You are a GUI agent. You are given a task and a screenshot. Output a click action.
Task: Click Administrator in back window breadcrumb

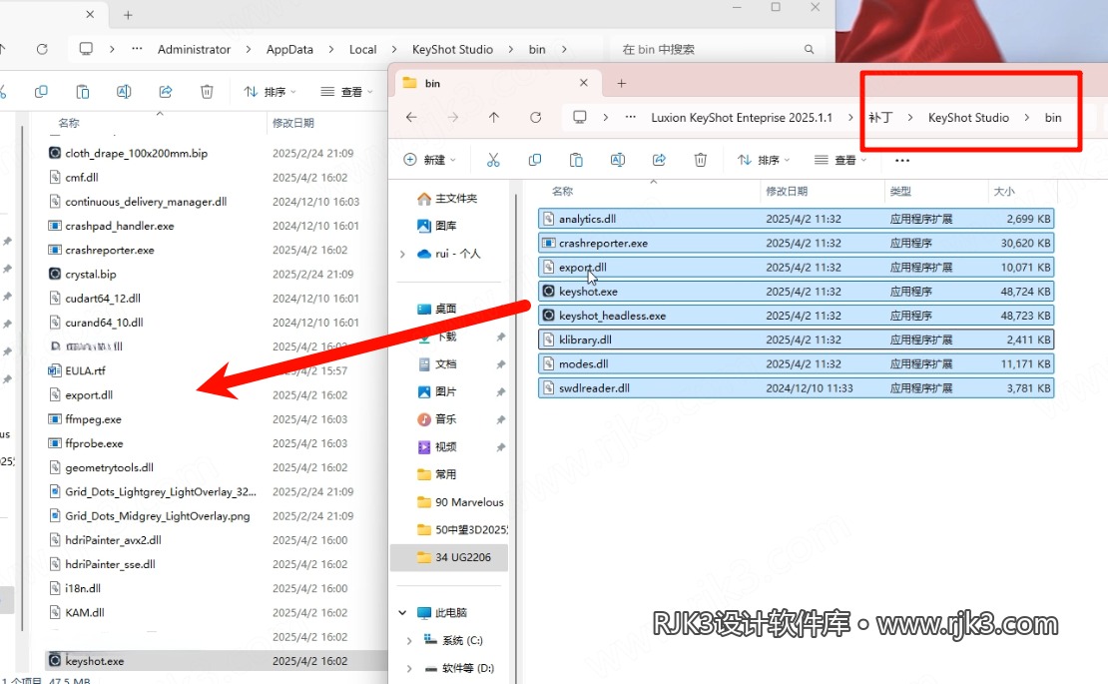pyautogui.click(x=194, y=50)
